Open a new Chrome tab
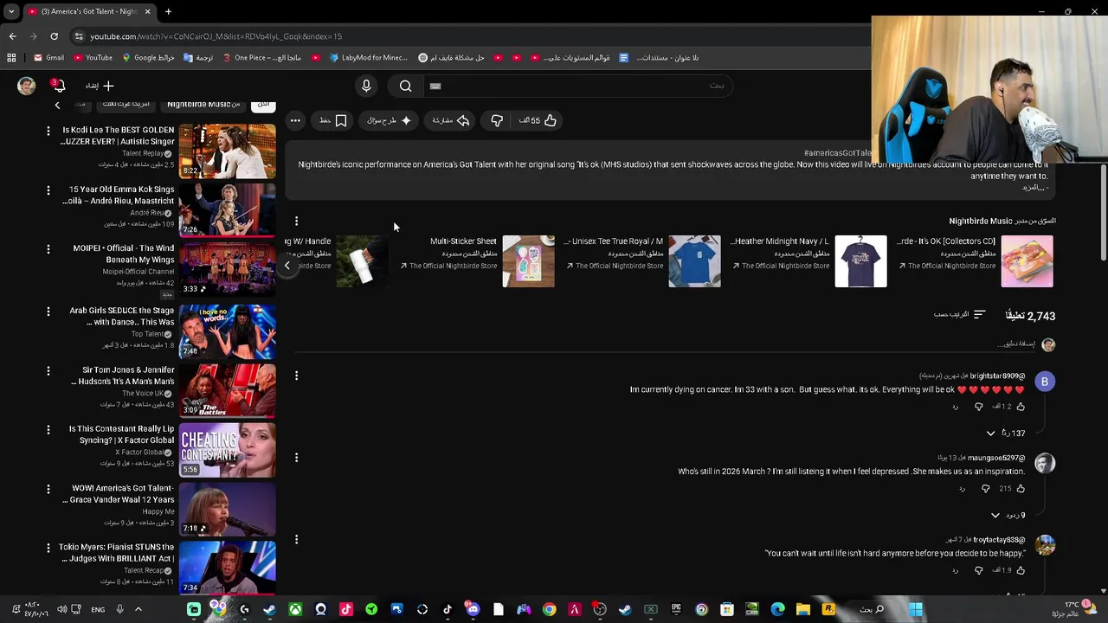Viewport: 1108px width, 623px height. click(x=168, y=11)
